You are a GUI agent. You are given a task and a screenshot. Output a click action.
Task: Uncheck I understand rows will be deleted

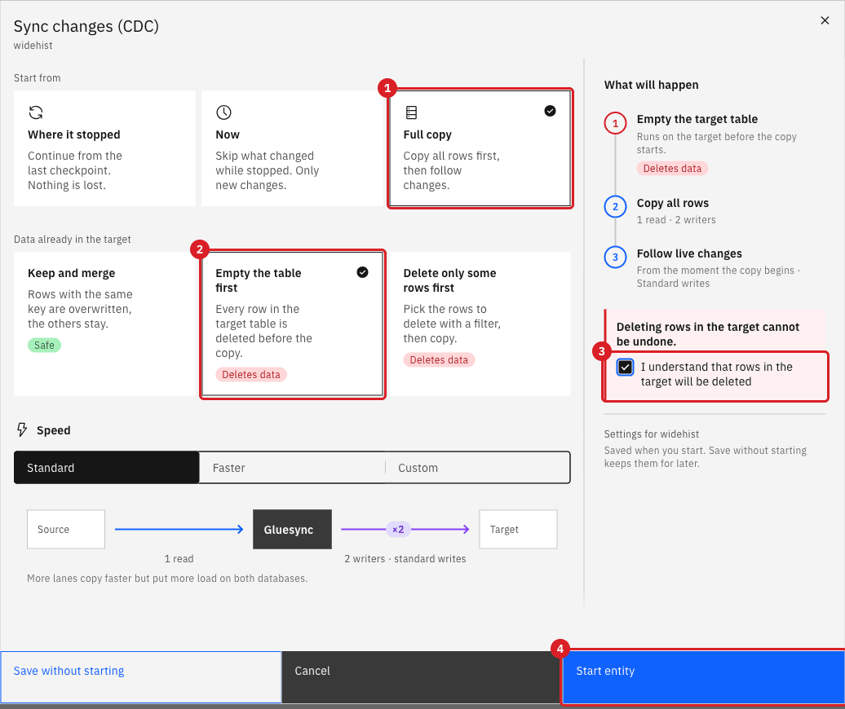pyautogui.click(x=625, y=368)
